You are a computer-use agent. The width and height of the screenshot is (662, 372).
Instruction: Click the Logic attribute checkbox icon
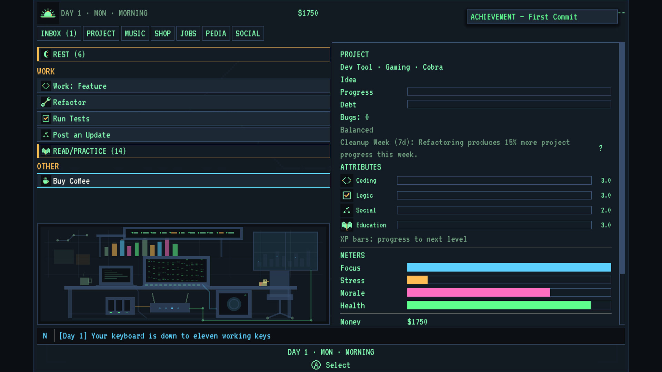coord(347,195)
